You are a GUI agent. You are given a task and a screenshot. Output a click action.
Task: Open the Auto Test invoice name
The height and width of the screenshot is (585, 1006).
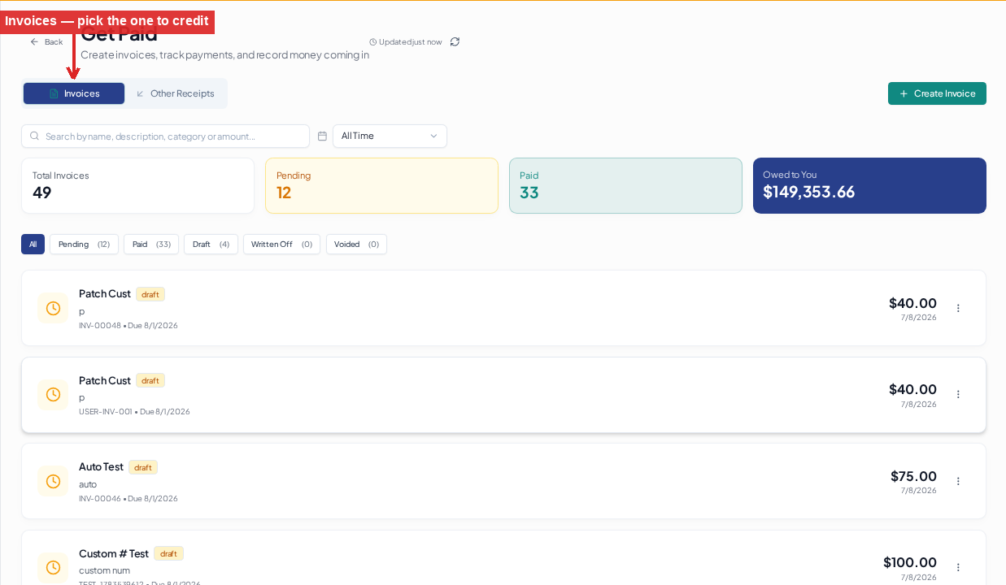coord(101,467)
